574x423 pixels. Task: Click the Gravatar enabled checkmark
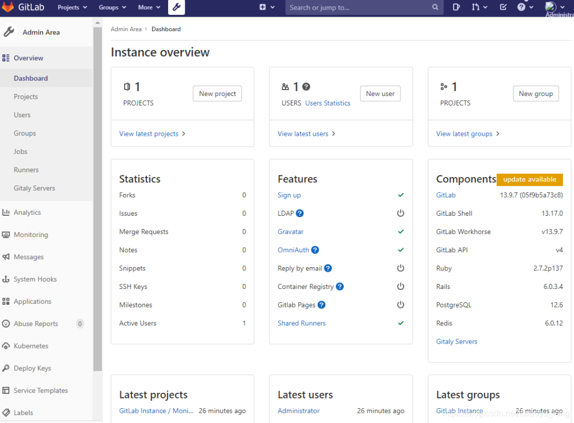[x=401, y=232]
